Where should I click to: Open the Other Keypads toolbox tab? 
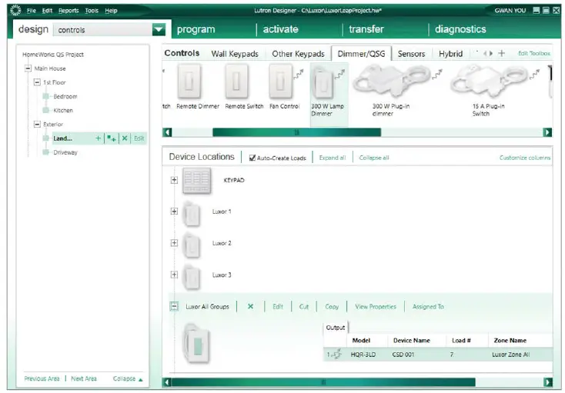(x=298, y=54)
